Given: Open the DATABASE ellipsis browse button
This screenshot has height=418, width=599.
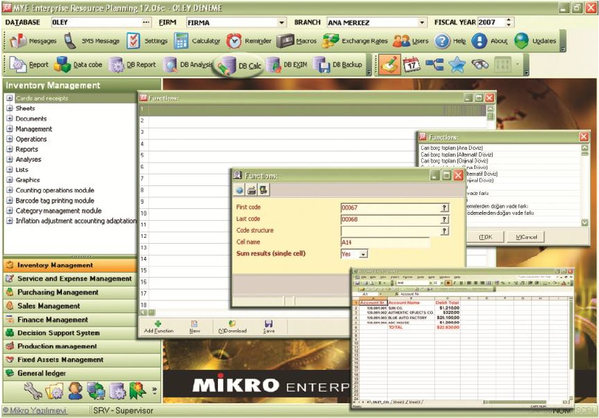Looking at the screenshot, I should pyautogui.click(x=146, y=23).
